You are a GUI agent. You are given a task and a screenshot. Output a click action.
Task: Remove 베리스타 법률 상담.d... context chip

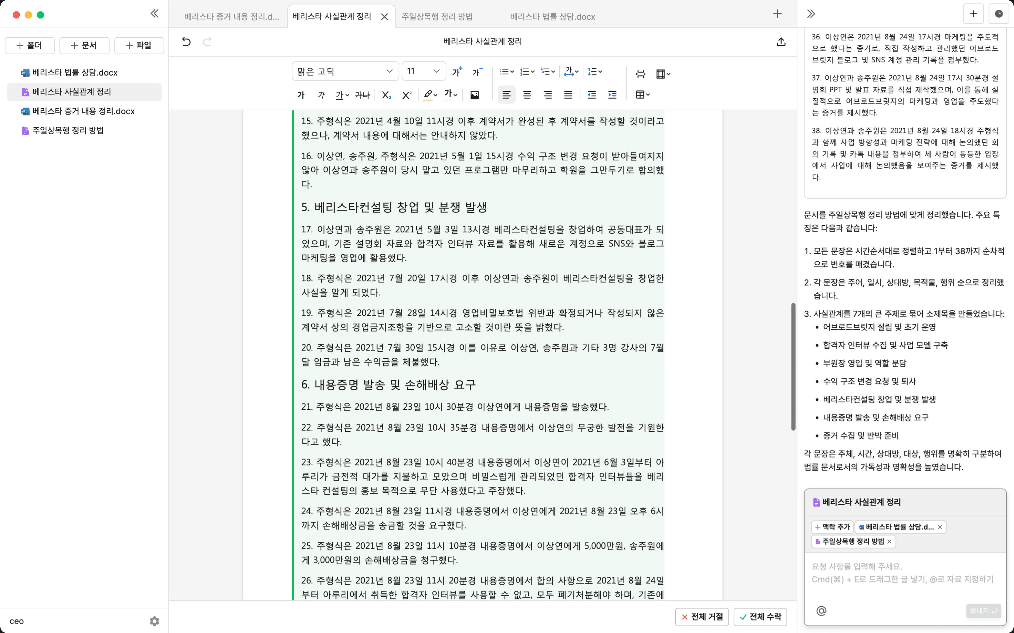[940, 527]
